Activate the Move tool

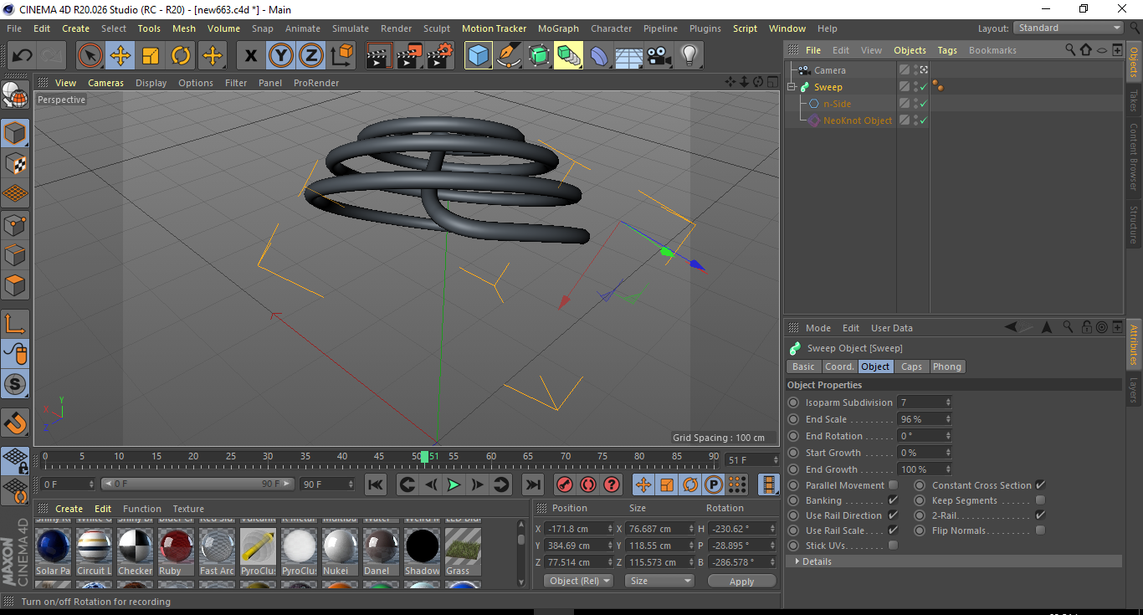point(120,56)
